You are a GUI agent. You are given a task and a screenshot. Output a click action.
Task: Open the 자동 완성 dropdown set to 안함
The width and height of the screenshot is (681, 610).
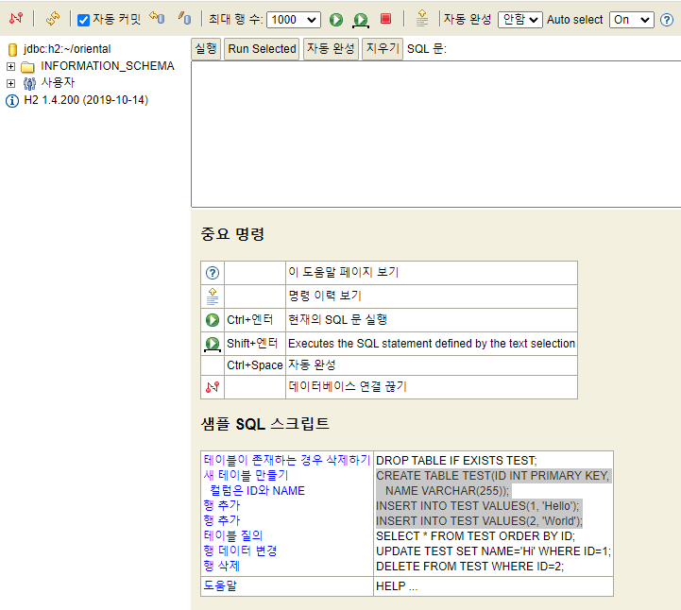click(519, 20)
